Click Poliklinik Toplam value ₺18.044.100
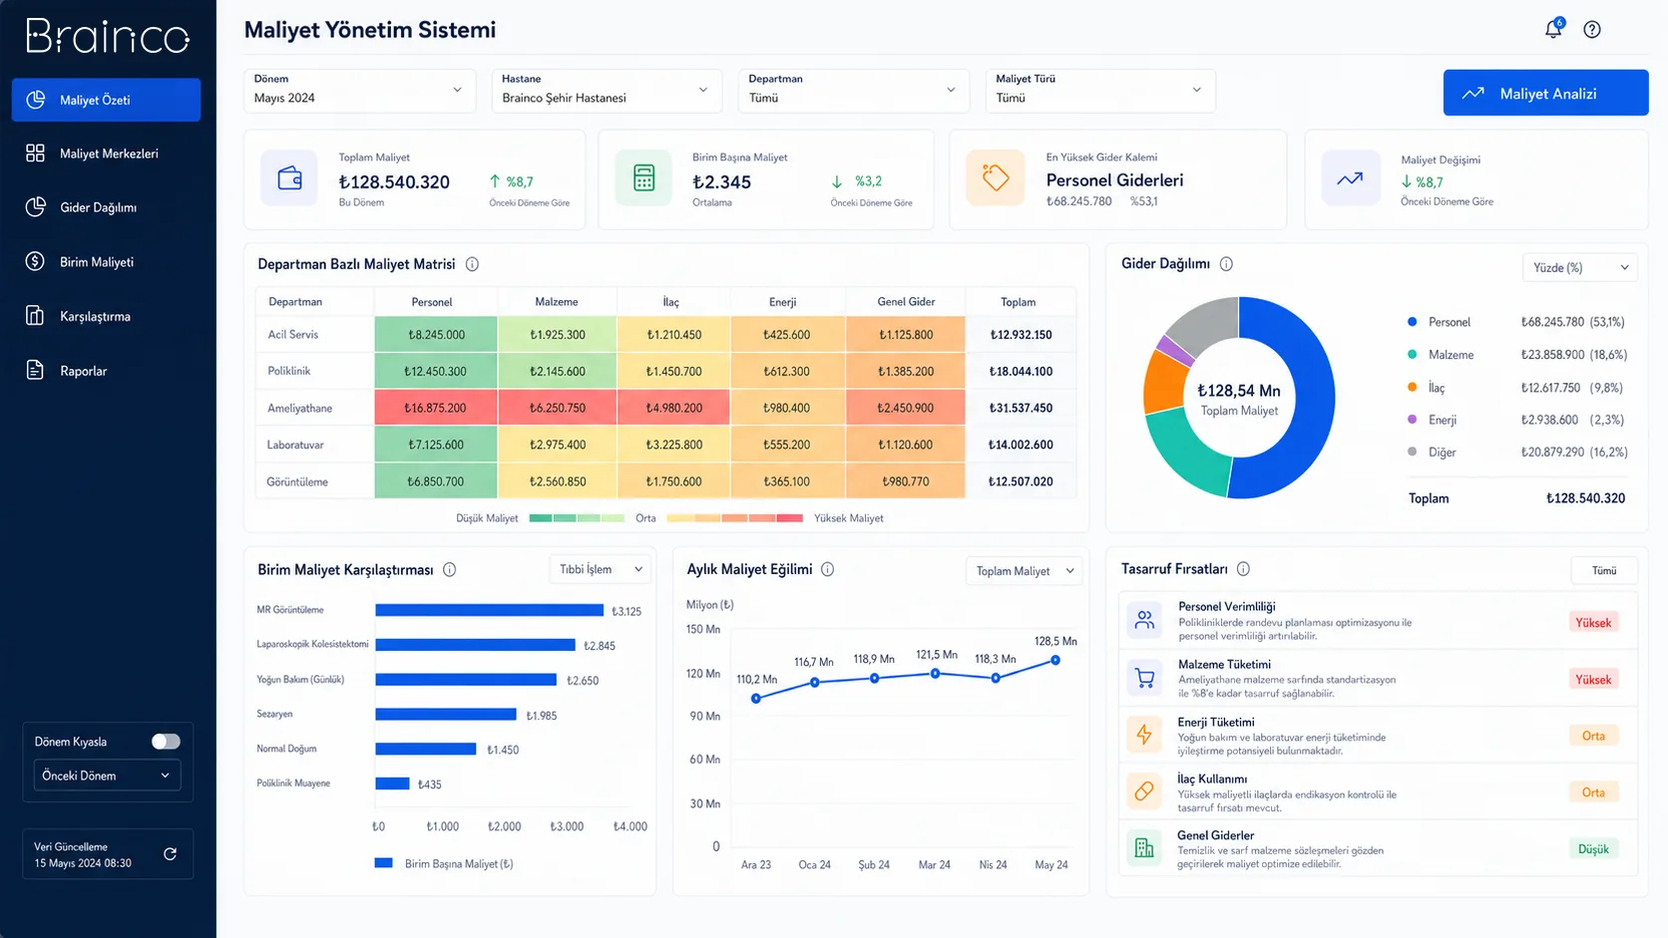 pyautogui.click(x=1021, y=371)
